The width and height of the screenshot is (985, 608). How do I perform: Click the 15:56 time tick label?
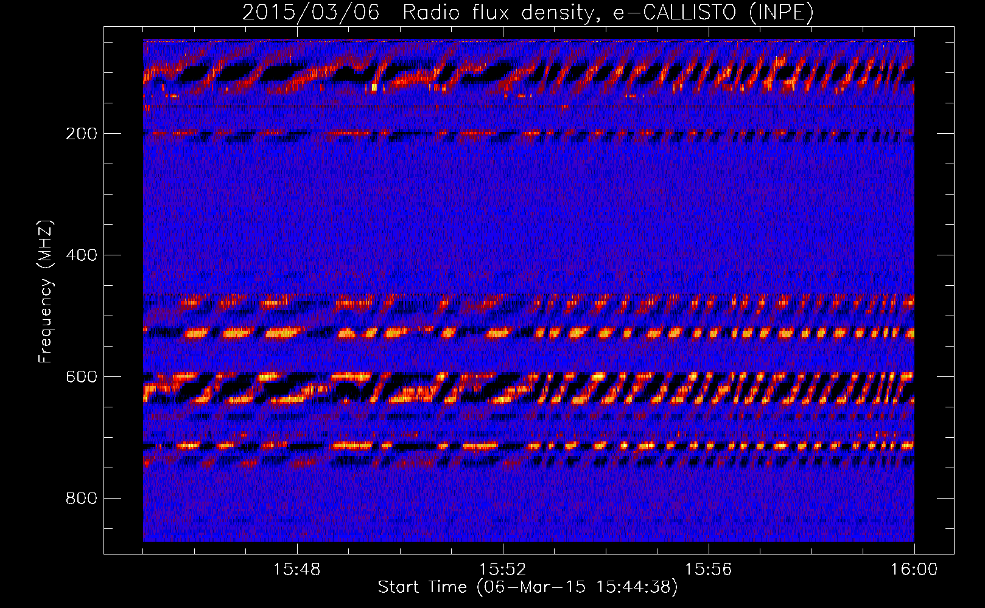(x=708, y=570)
